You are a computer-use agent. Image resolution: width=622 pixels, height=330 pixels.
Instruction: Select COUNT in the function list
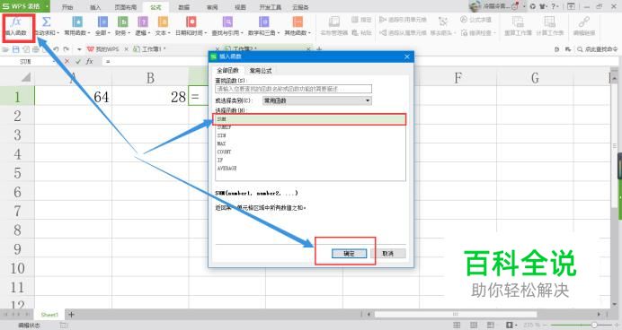coord(310,152)
